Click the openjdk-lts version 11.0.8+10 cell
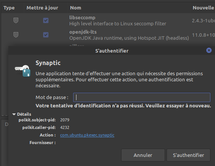This screenshot has width=215, height=166. tap(203, 35)
